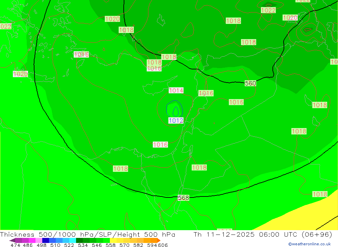Open the weatheronline.co.uk copyright link
The image size is (338, 247).
point(310,244)
